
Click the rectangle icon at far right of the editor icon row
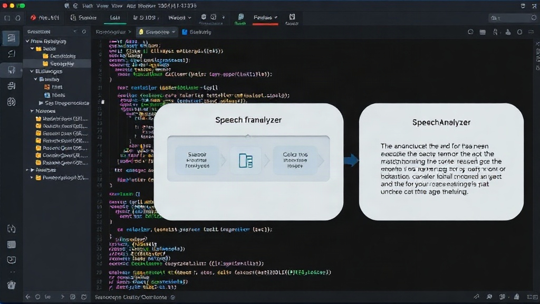(x=531, y=32)
